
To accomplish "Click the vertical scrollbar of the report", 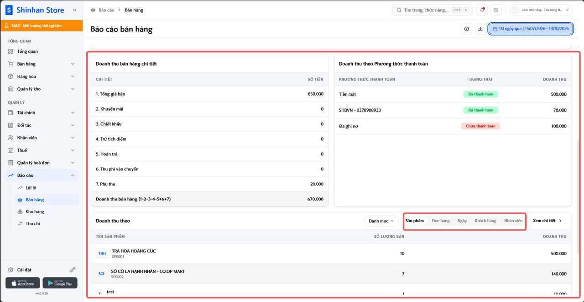I will coord(578,196).
